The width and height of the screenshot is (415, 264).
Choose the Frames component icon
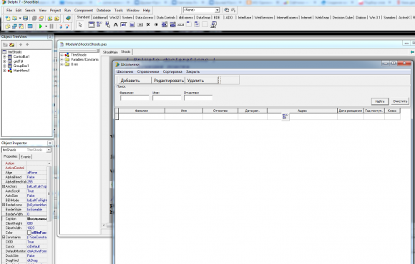click(91, 25)
